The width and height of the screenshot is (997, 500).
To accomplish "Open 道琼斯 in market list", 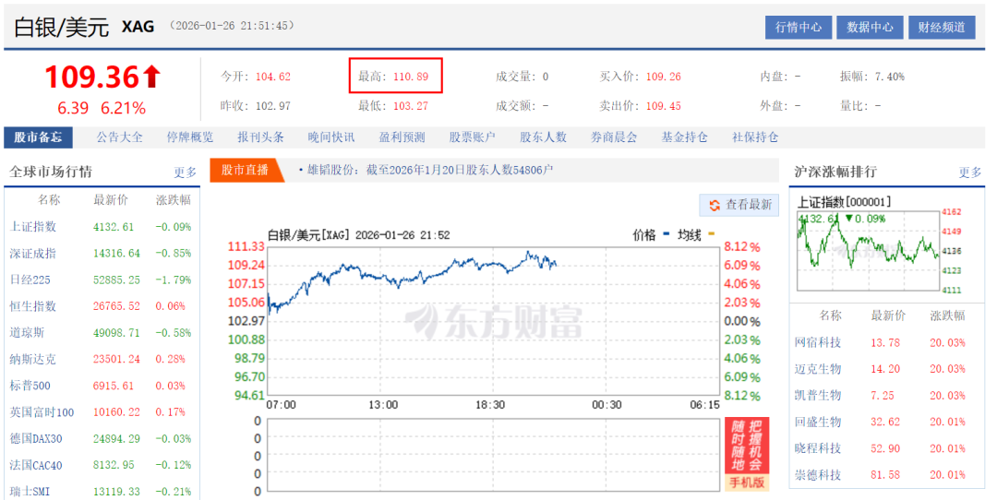I will [28, 333].
